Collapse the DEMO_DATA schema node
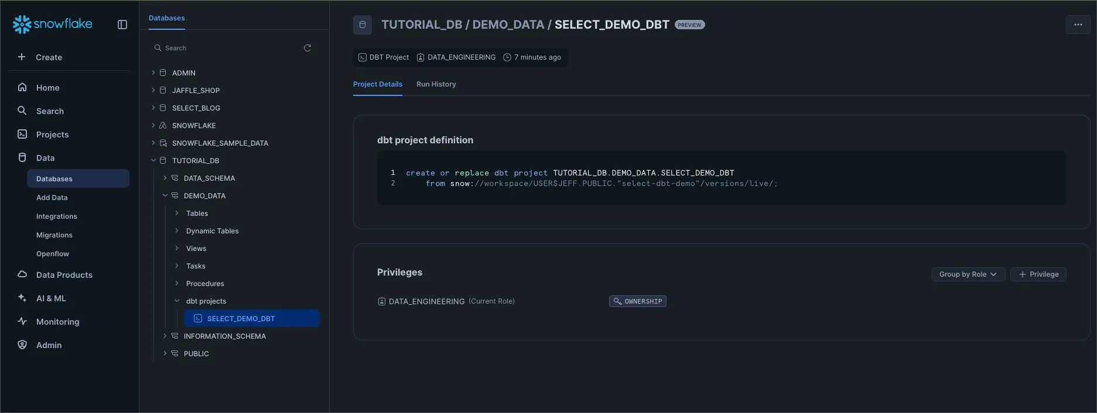Viewport: 1097px width, 413px height. (165, 195)
